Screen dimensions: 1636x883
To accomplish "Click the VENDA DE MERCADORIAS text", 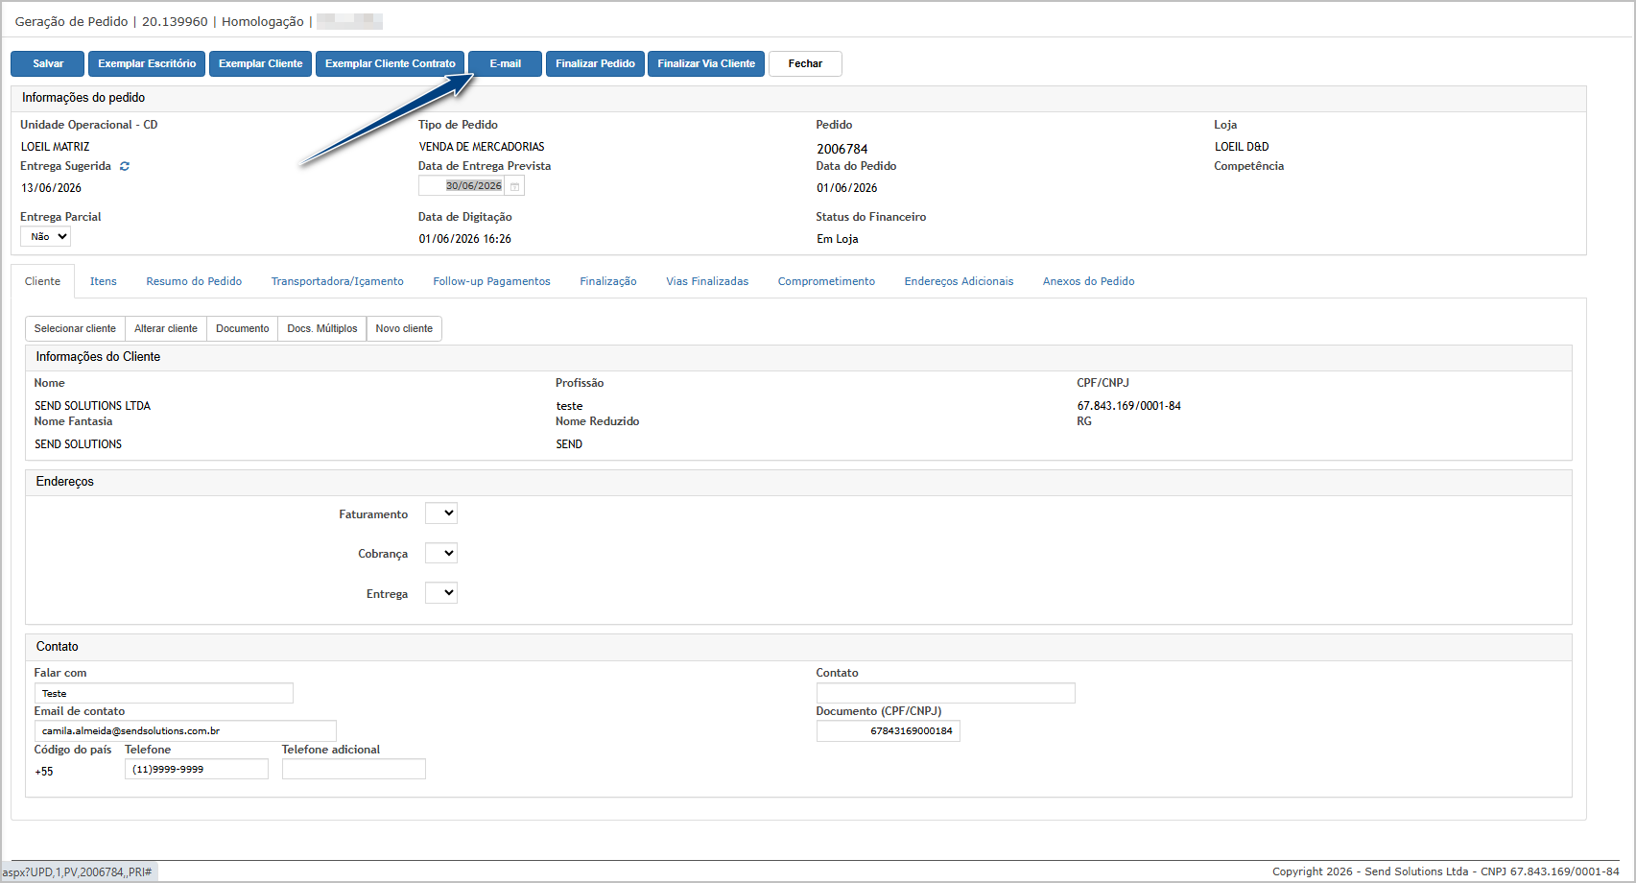I will (x=482, y=147).
